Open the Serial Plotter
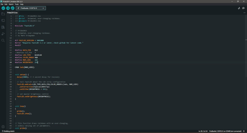 pos(239,8)
